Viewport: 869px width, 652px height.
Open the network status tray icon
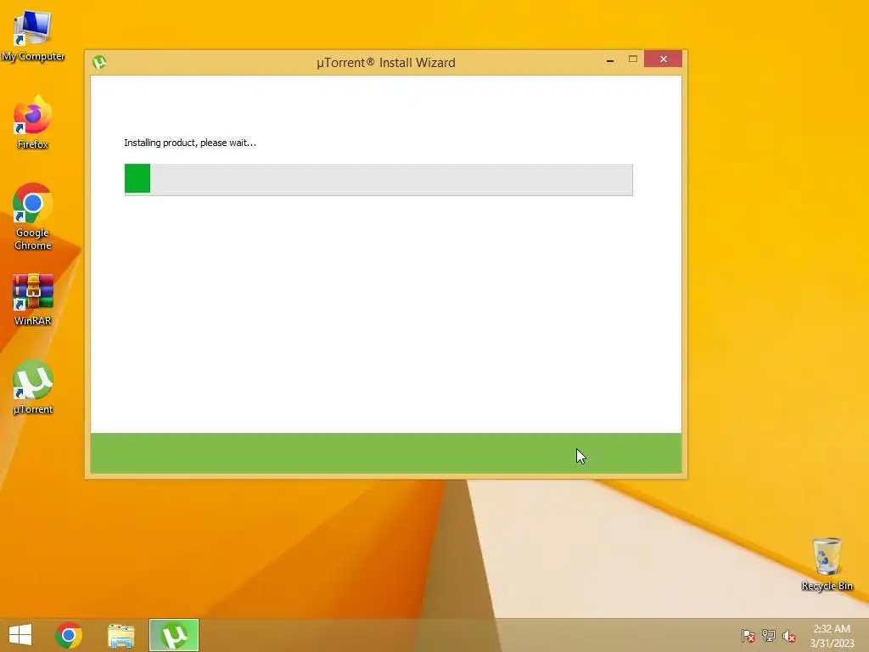[769, 636]
